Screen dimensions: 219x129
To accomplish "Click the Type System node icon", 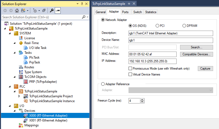I will click(x=21, y=72).
